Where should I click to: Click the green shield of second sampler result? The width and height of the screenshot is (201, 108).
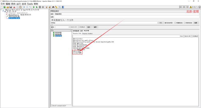(54, 34)
